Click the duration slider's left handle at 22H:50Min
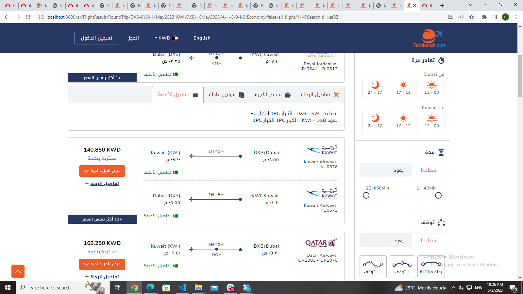The width and height of the screenshot is (523, 294). (x=366, y=195)
